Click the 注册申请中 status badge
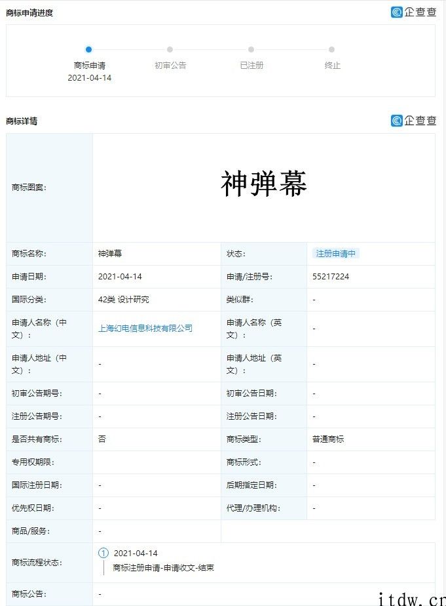446x606 pixels. point(335,254)
